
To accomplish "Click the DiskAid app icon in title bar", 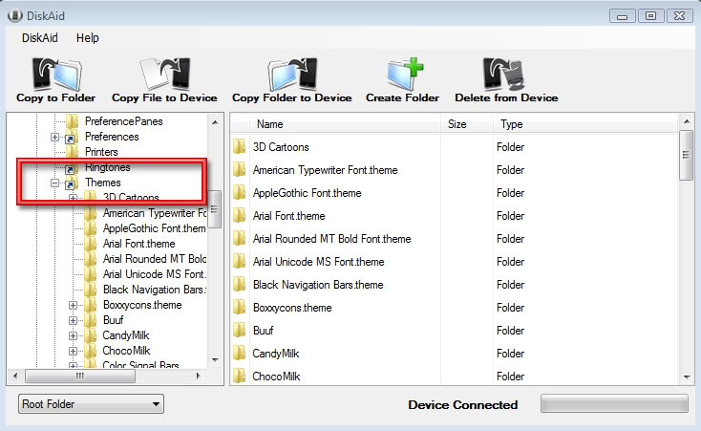I will tap(14, 16).
